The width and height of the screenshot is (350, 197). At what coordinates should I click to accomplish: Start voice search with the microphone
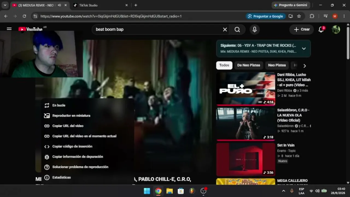[255, 30]
